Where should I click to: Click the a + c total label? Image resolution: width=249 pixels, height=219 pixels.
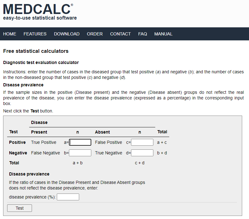(x=162, y=142)
